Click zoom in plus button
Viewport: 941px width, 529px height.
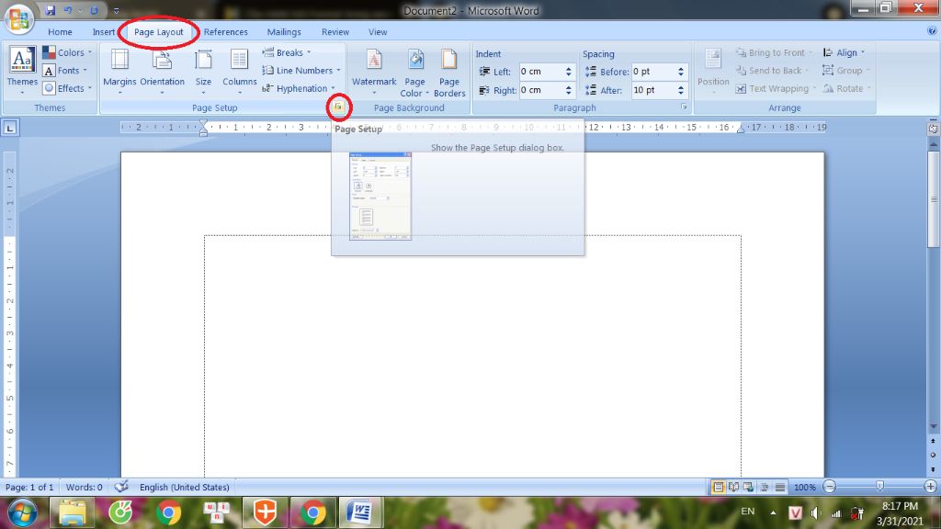point(930,487)
